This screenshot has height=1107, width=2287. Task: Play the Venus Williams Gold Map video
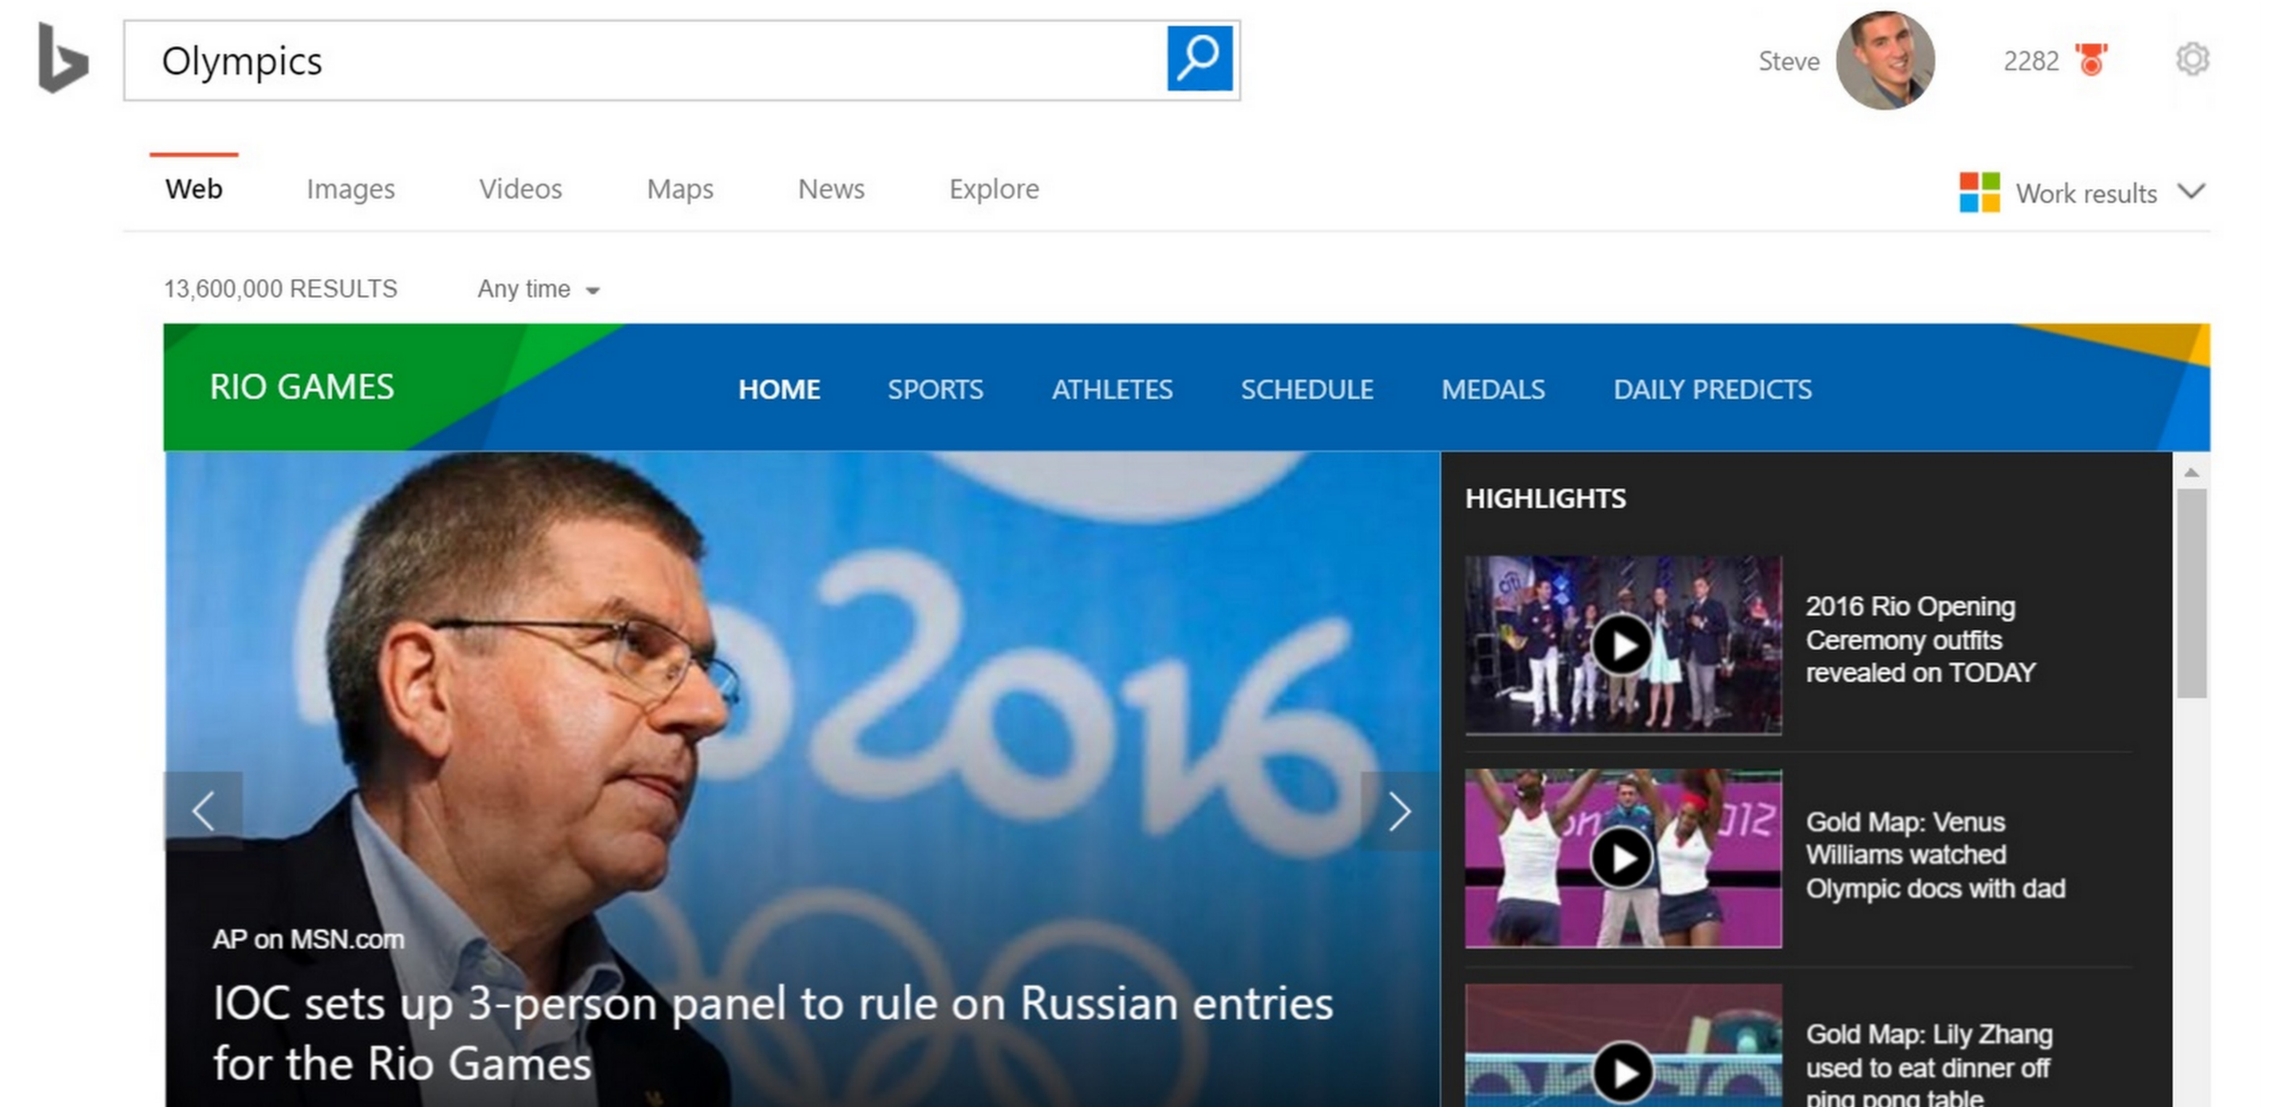[x=1623, y=858]
